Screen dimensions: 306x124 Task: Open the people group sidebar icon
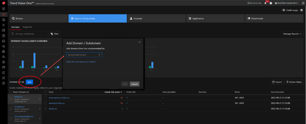click(4, 52)
